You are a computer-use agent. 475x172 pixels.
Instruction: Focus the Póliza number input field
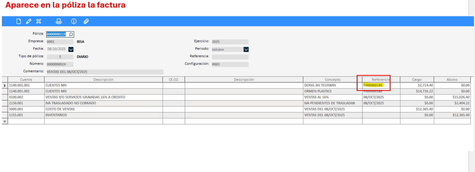[57, 34]
